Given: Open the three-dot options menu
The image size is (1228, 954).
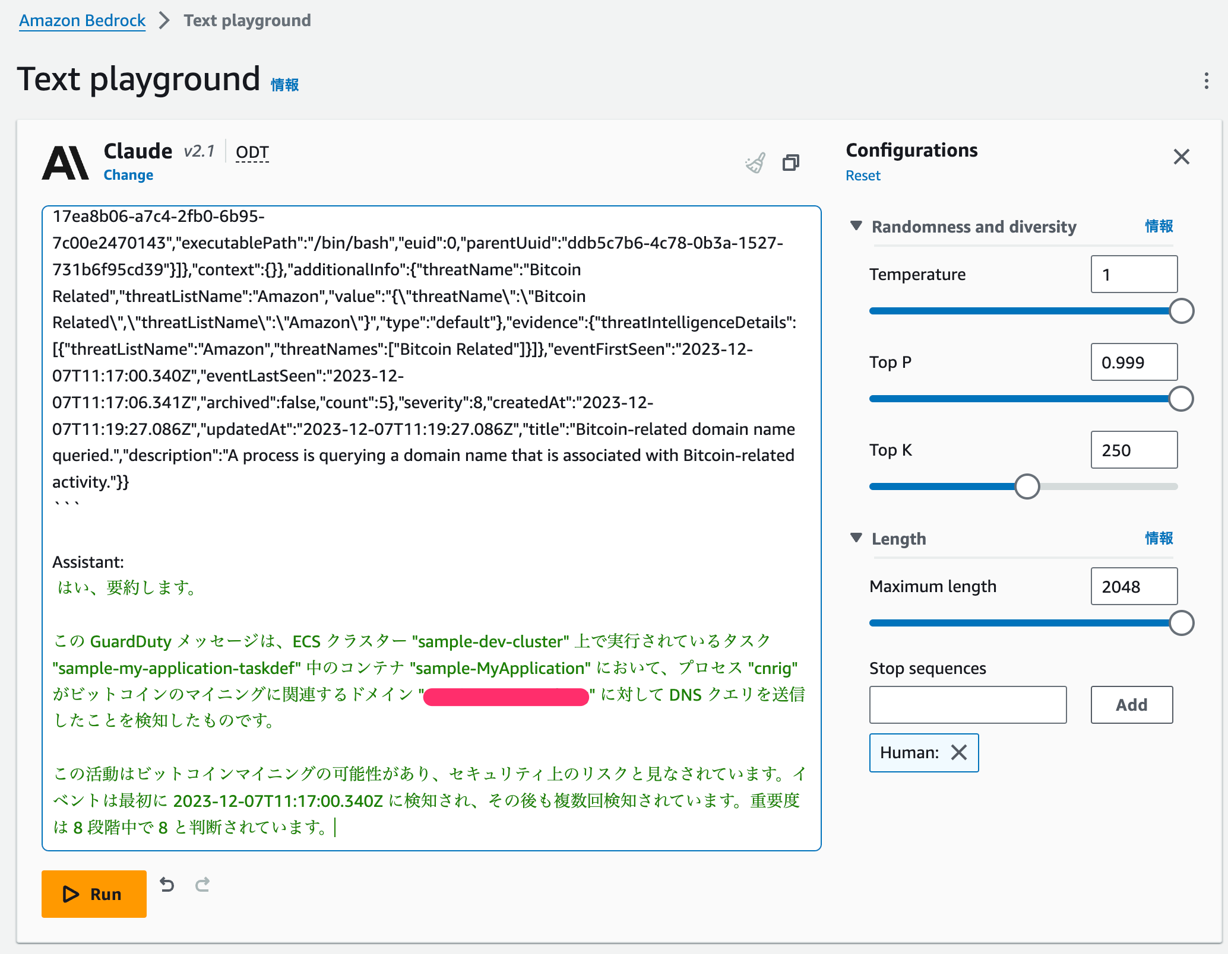Looking at the screenshot, I should 1206,81.
